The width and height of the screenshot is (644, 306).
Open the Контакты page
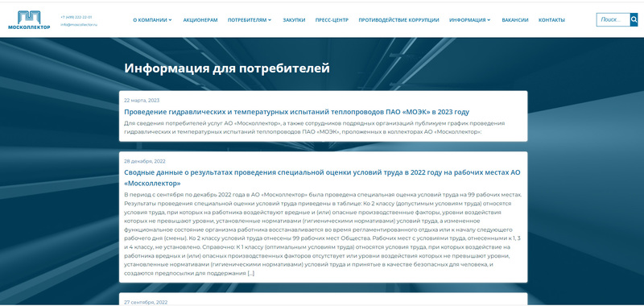(551, 19)
